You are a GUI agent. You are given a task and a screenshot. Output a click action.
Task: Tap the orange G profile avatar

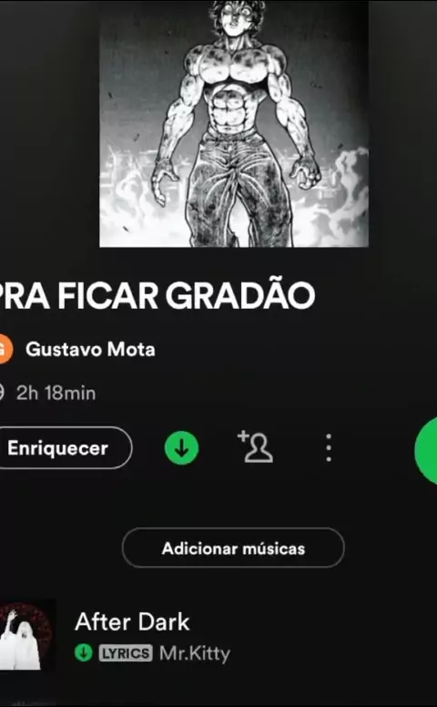pos(5,350)
